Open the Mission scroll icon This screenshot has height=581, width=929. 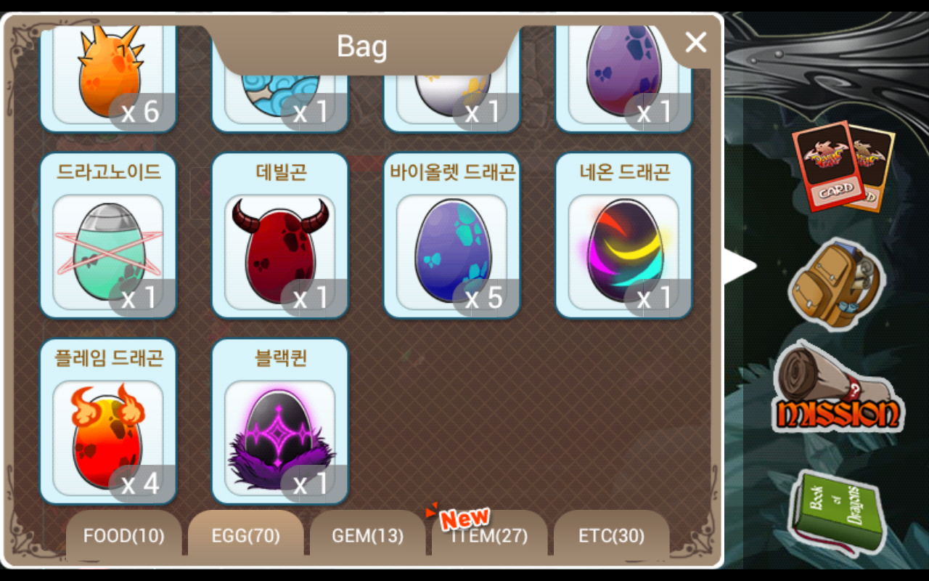[838, 388]
